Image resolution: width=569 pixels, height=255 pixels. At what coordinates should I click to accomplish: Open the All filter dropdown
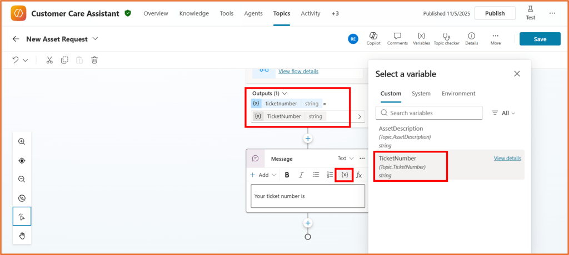tap(503, 113)
